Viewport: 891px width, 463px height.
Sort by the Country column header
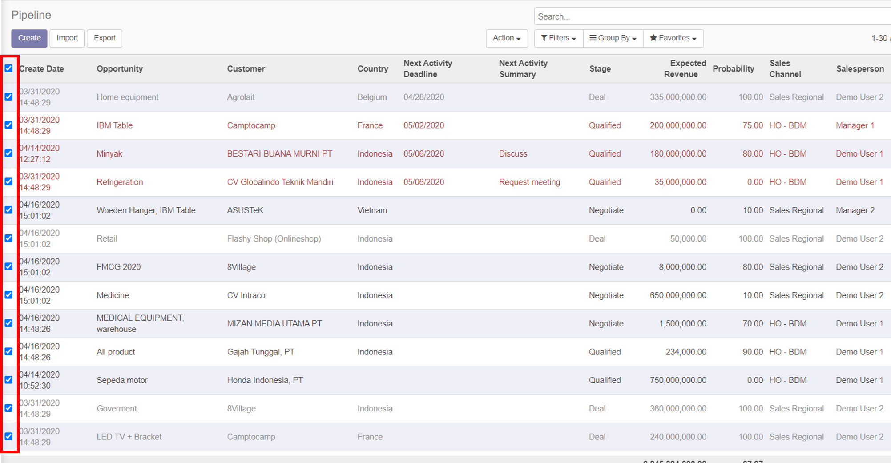373,69
